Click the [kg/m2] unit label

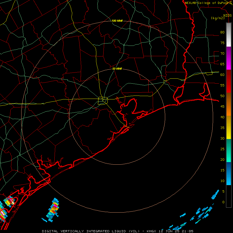pyautogui.click(x=218, y=18)
